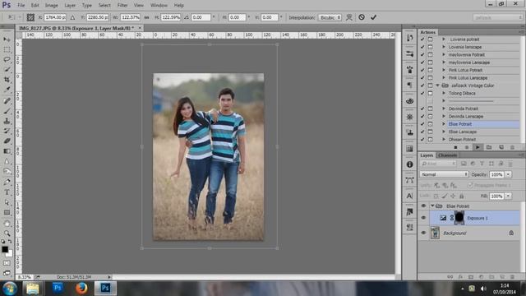Select the Devinda Lanscape action
This screenshot has height=296, width=526.
[466, 117]
